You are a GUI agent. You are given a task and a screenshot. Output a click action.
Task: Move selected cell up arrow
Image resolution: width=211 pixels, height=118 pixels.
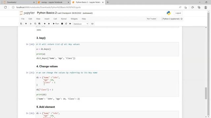tap(45, 24)
